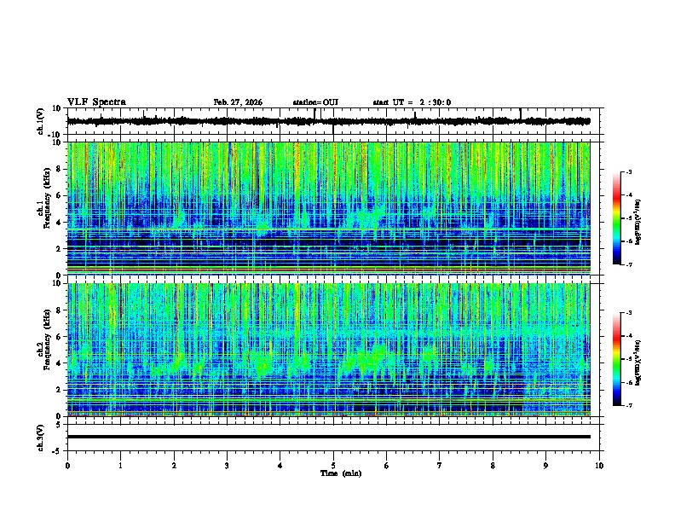Viewport: 675px width, 522px height.
Task: Select the "start UT = 2 :30: 0" text
Action: [412, 102]
